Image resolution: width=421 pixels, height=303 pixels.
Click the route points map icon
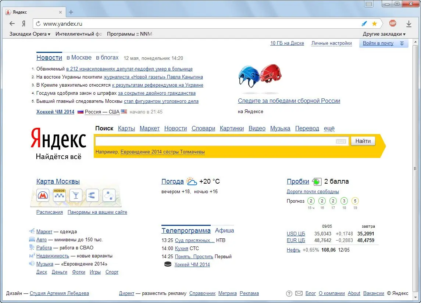click(x=109, y=195)
